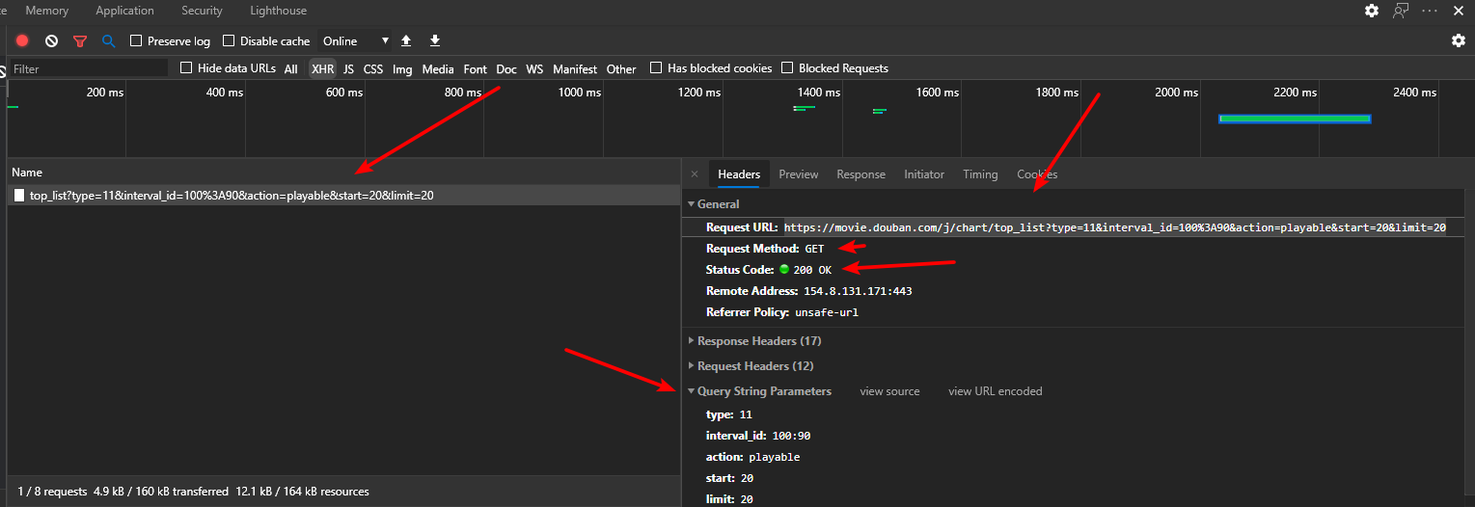This screenshot has height=507, width=1475.
Task: Switch to Security panel tab
Action: click(x=202, y=11)
